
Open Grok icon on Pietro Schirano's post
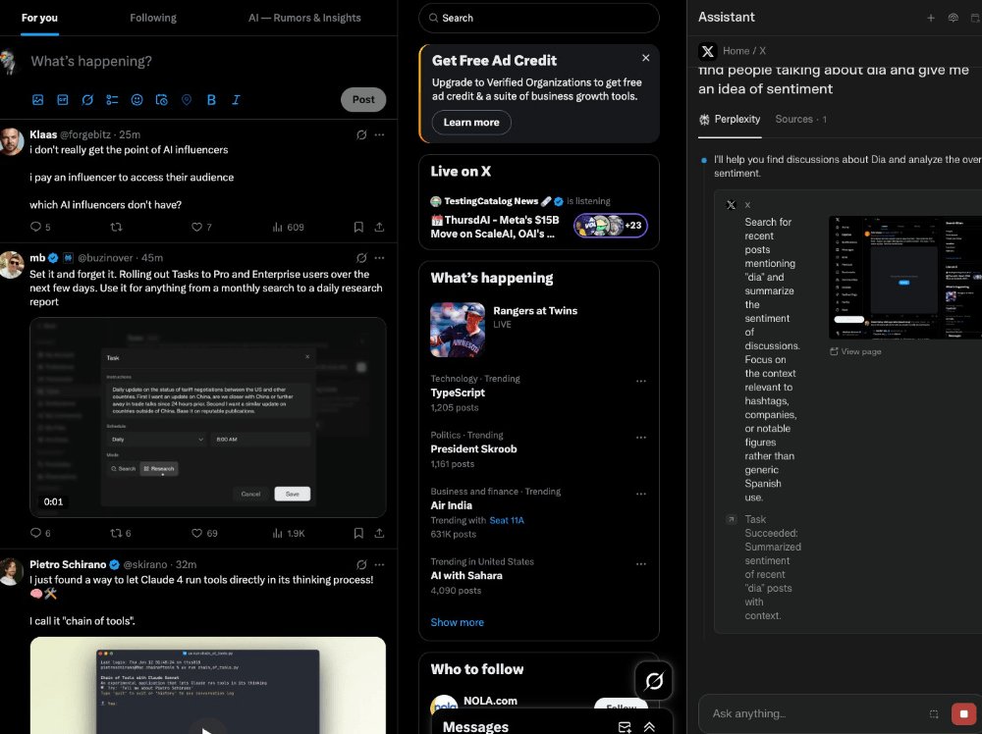tap(361, 564)
